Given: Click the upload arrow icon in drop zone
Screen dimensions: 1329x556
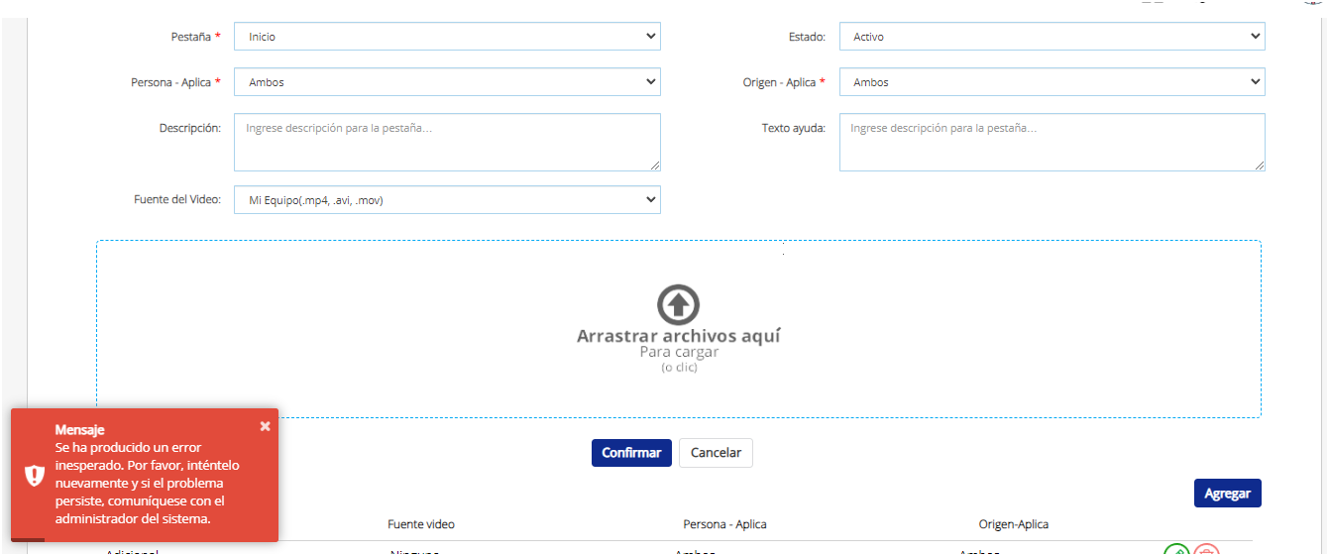Looking at the screenshot, I should 678,303.
